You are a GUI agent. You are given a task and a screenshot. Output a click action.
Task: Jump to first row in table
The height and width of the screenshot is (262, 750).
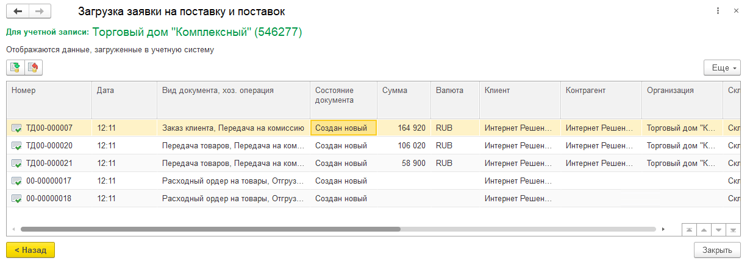pyautogui.click(x=689, y=230)
